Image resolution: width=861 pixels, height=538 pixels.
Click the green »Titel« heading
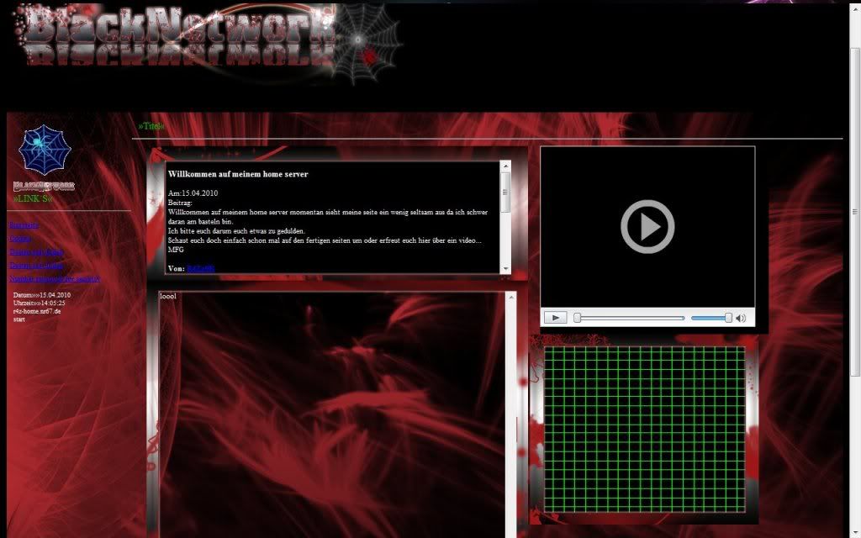[x=151, y=126]
